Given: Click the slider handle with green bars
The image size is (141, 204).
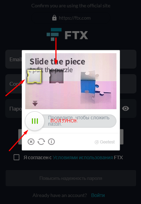Looking at the screenshot, I should 35,121.
